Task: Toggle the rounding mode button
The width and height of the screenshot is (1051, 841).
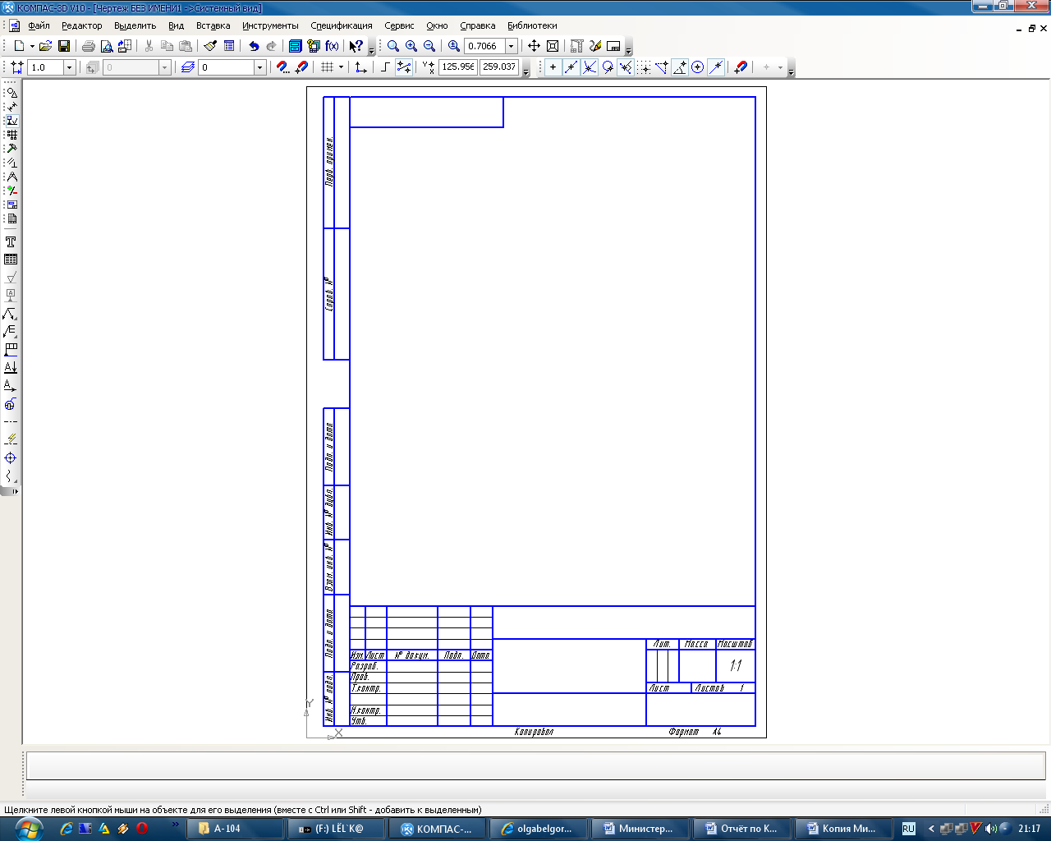Action: 404,67
